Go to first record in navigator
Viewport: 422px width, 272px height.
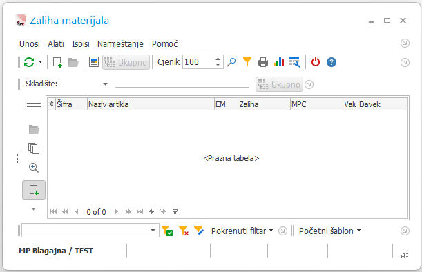coord(54,212)
